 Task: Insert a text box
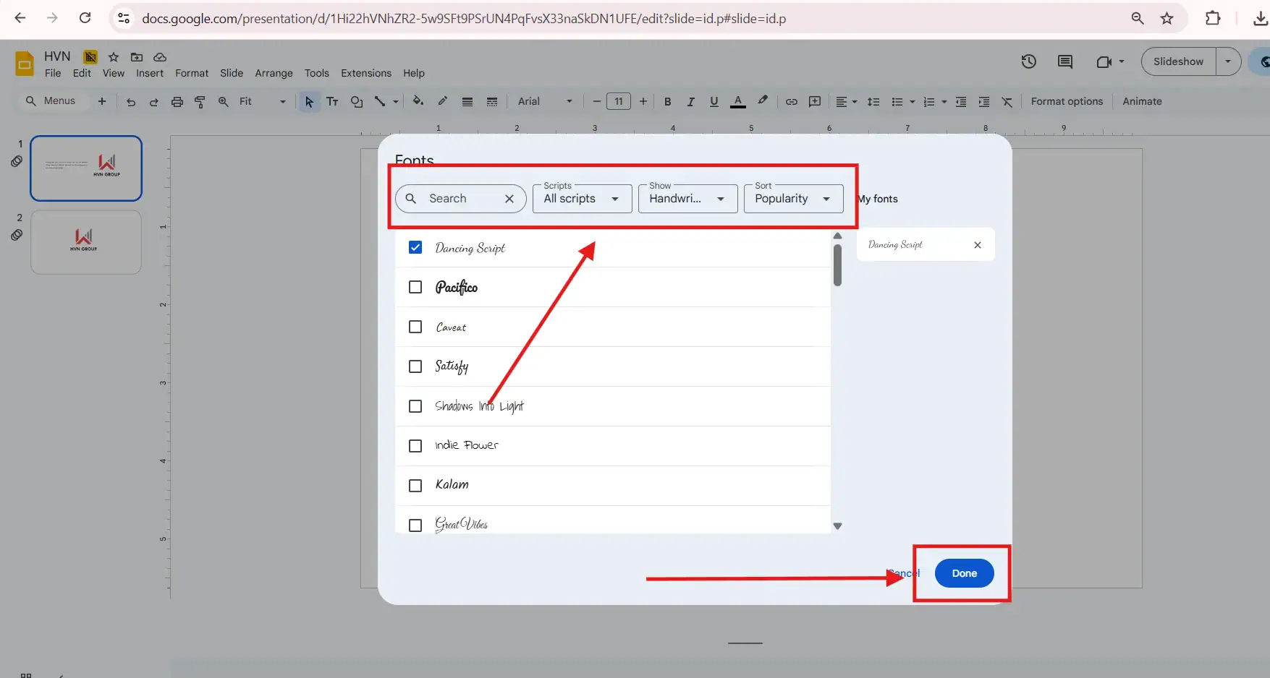332,101
